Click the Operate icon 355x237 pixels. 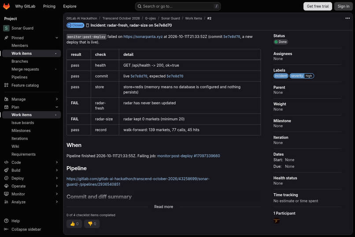6,186
